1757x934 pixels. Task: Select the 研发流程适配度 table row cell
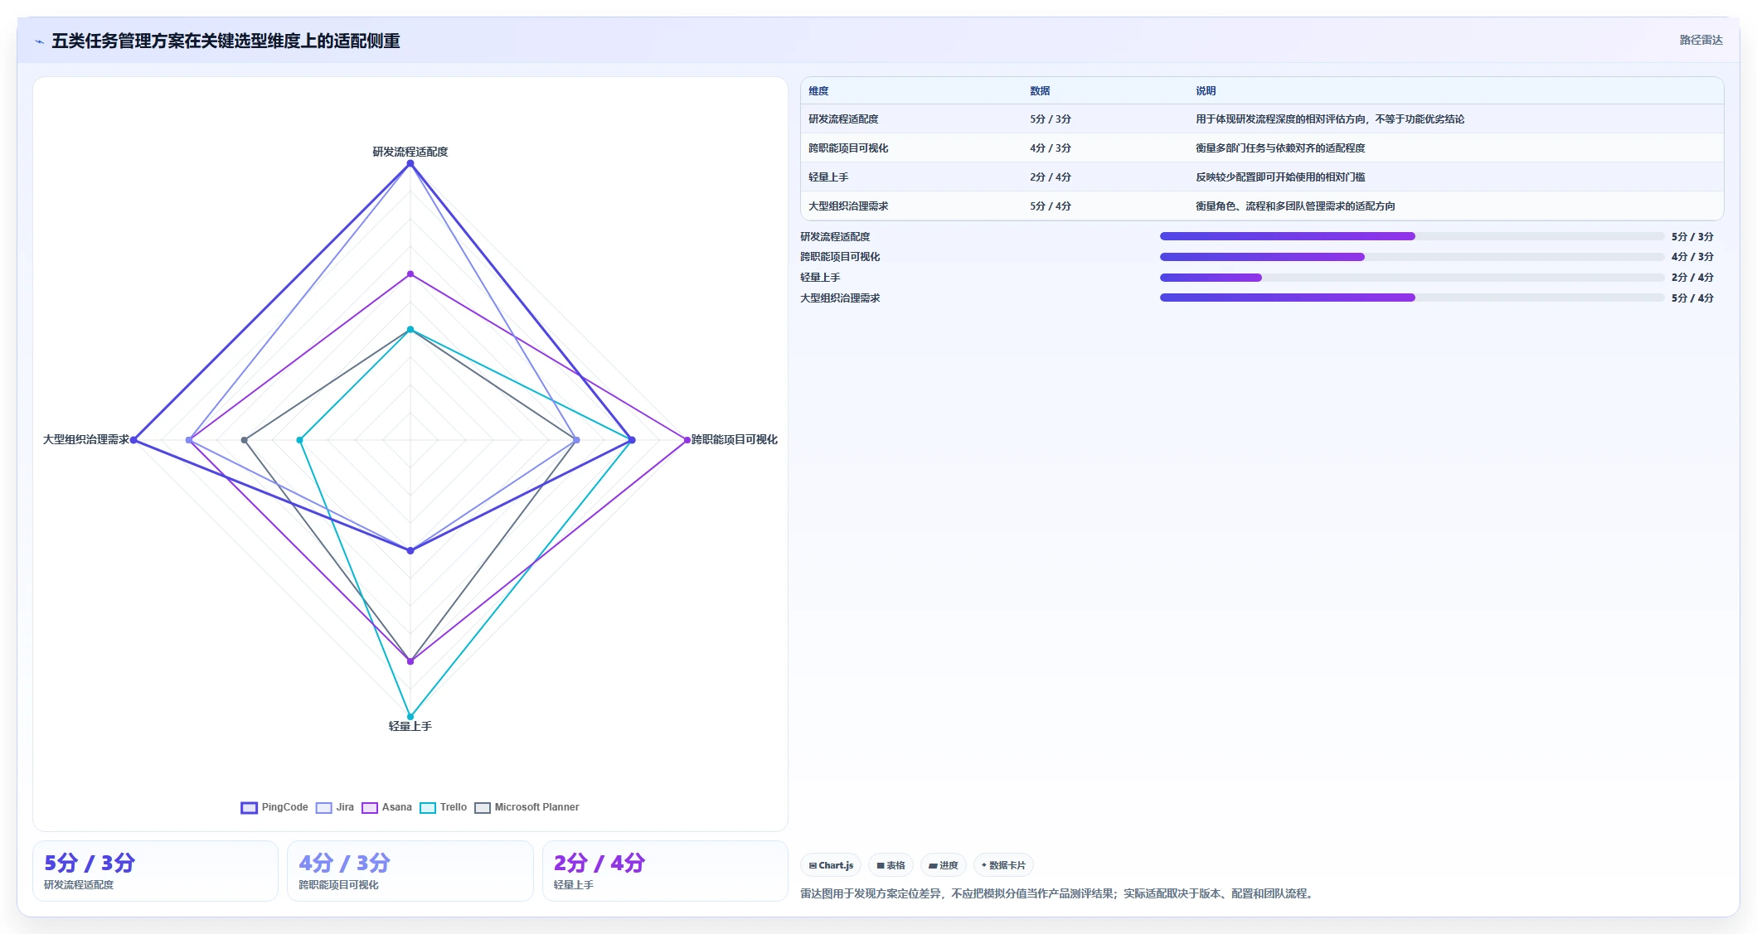(843, 119)
